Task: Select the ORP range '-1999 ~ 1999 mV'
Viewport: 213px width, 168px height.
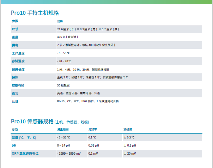Action: pos(69,154)
